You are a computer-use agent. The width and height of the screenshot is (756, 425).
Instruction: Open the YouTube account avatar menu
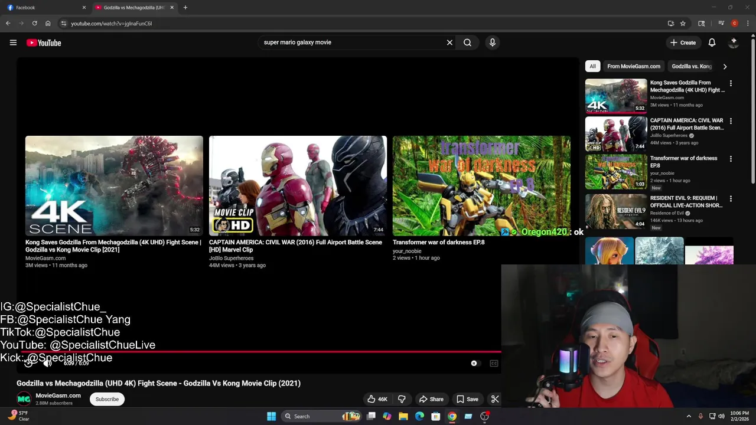tap(734, 42)
